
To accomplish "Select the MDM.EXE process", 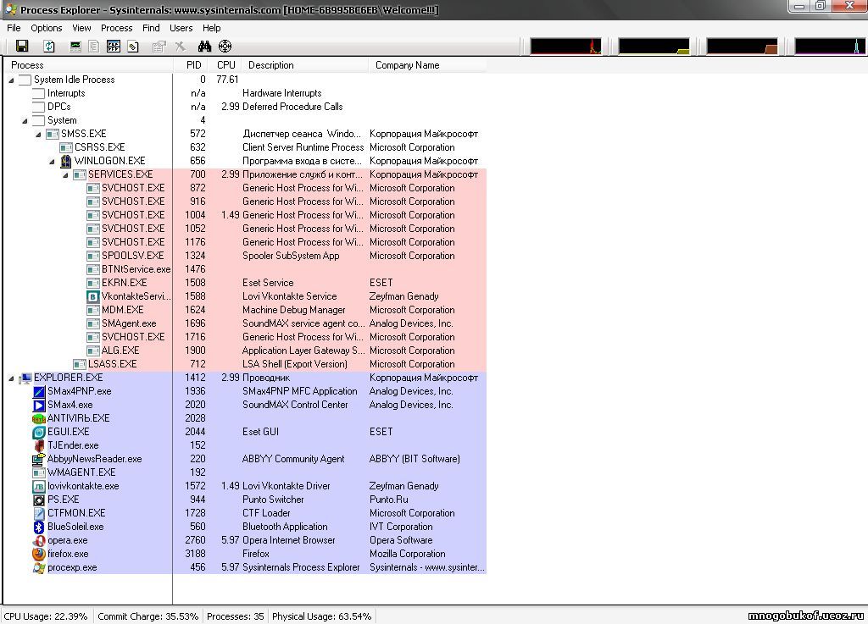I will coord(287,310).
